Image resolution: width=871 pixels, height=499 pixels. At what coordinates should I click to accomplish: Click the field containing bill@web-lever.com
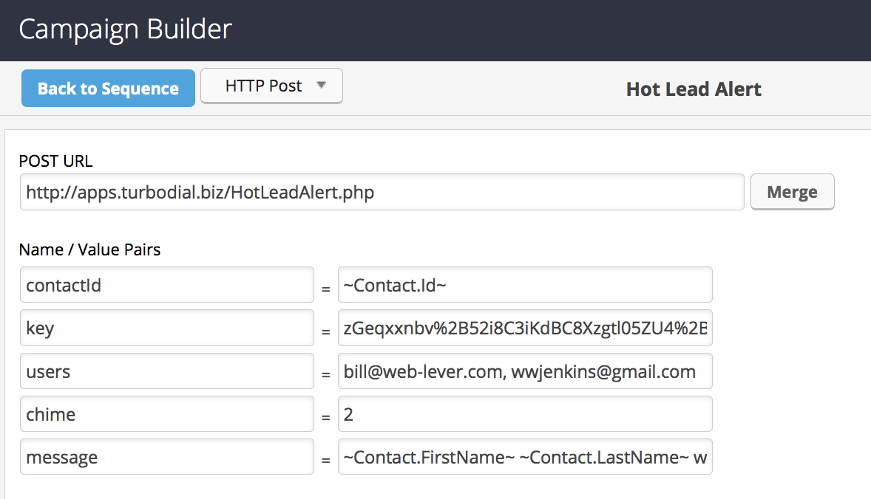(525, 371)
